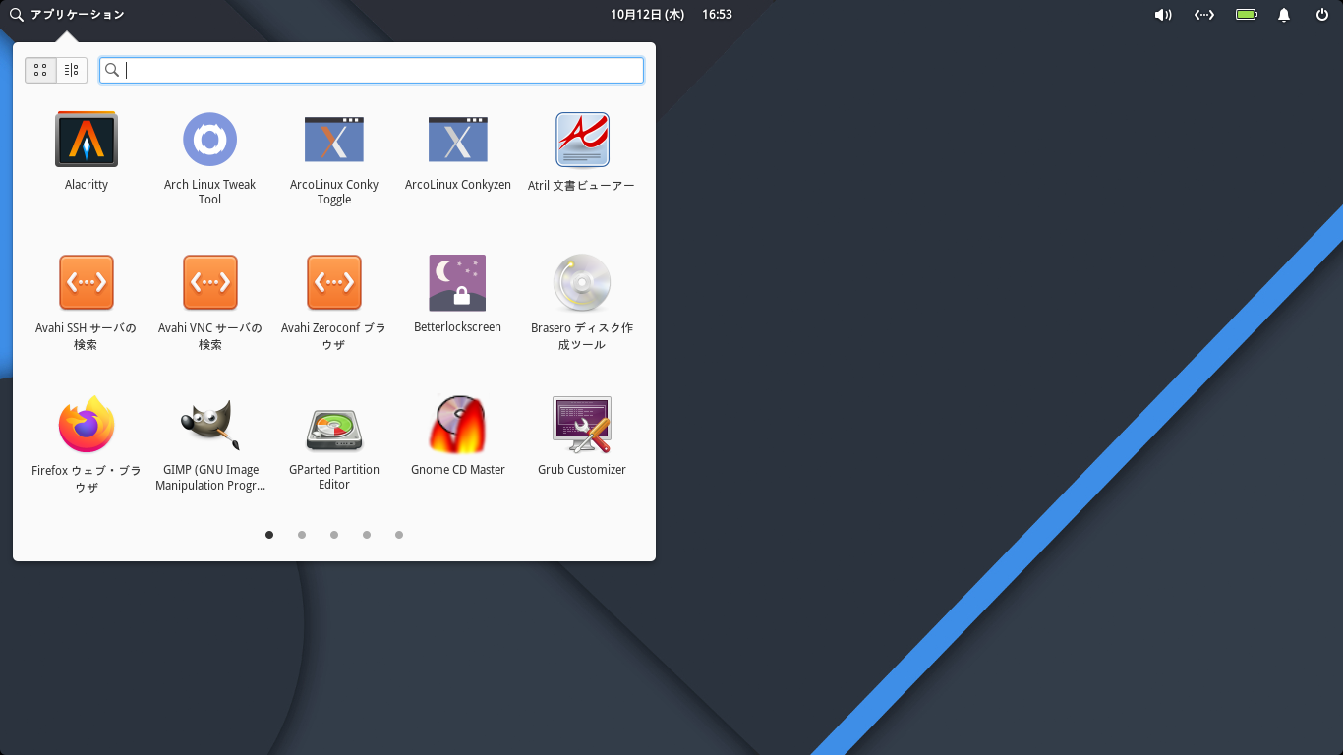Click 'ArcoLinux Conkyzen' label text

point(458,185)
